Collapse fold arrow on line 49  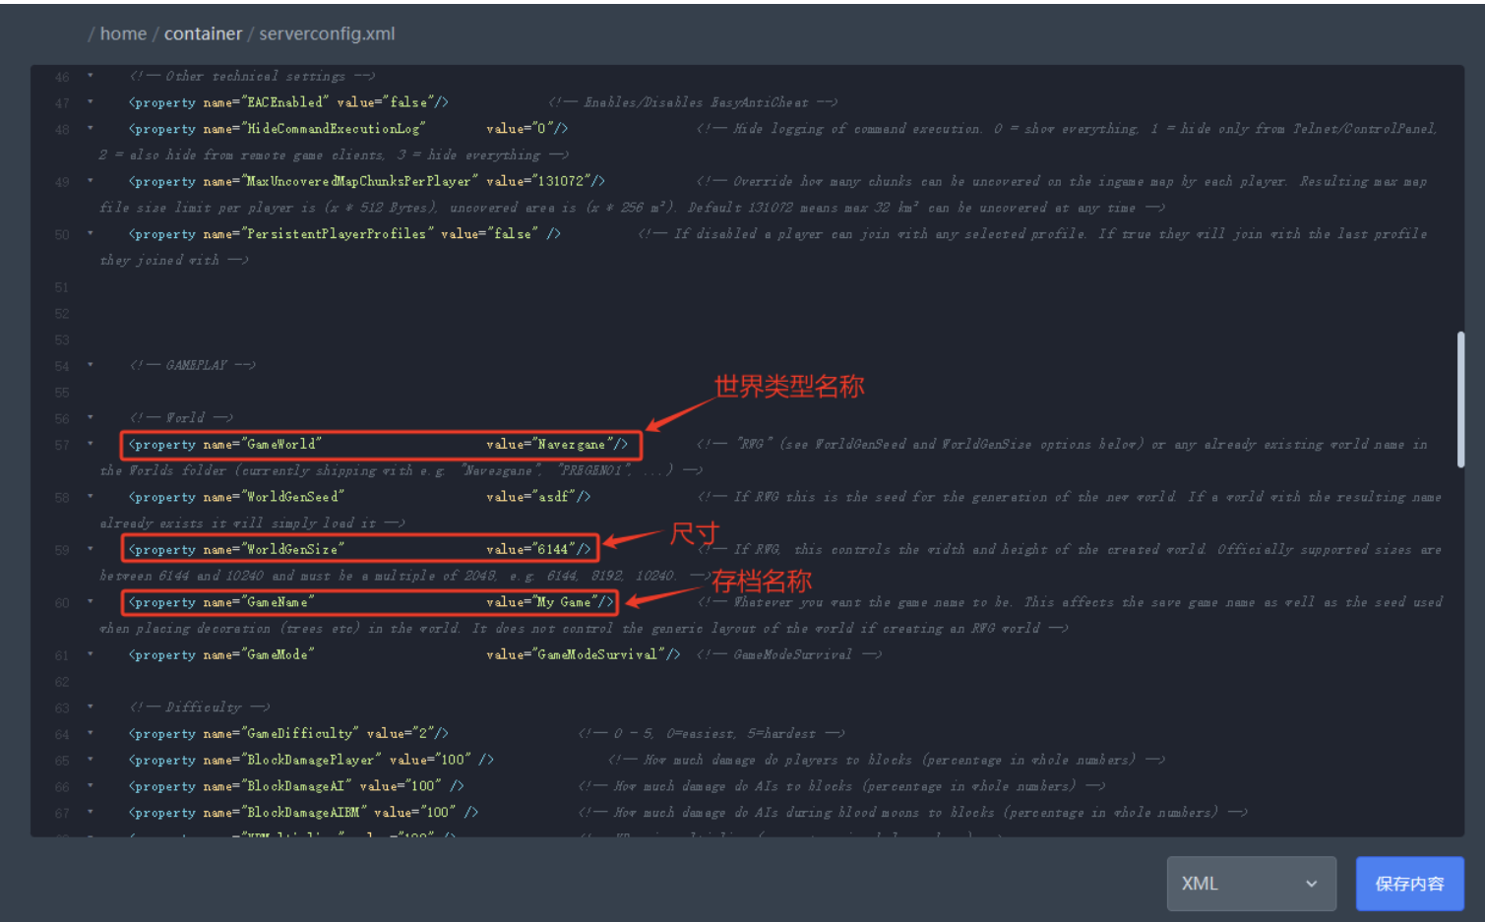click(x=90, y=181)
